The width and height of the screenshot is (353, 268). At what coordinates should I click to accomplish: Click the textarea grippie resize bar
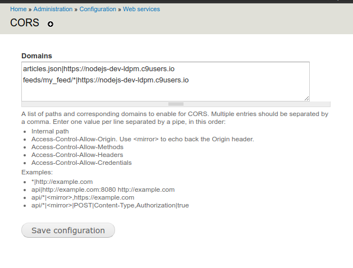coord(176,104)
